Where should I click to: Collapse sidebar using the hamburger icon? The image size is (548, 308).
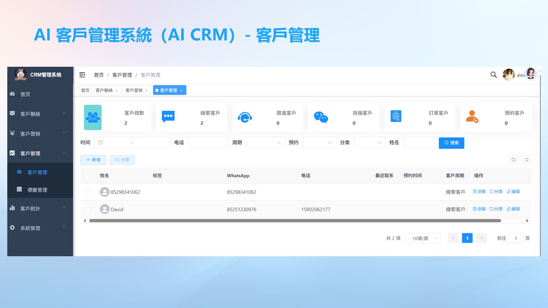82,75
